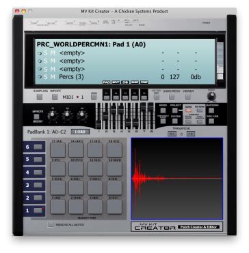Click the UNDO/REDO button
The height and width of the screenshot is (253, 249).
[172, 97]
